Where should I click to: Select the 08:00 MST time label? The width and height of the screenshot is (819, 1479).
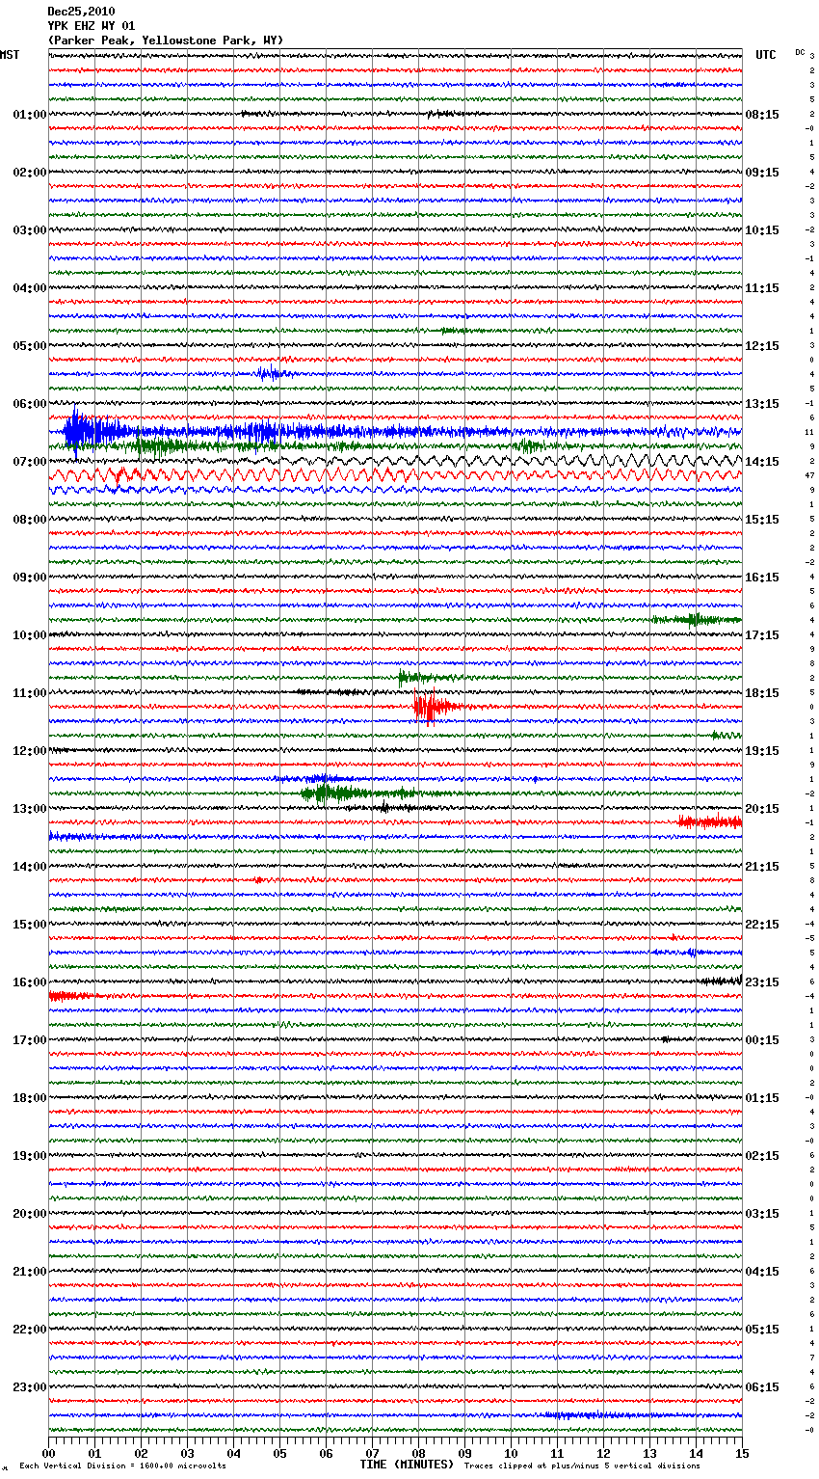(x=29, y=520)
